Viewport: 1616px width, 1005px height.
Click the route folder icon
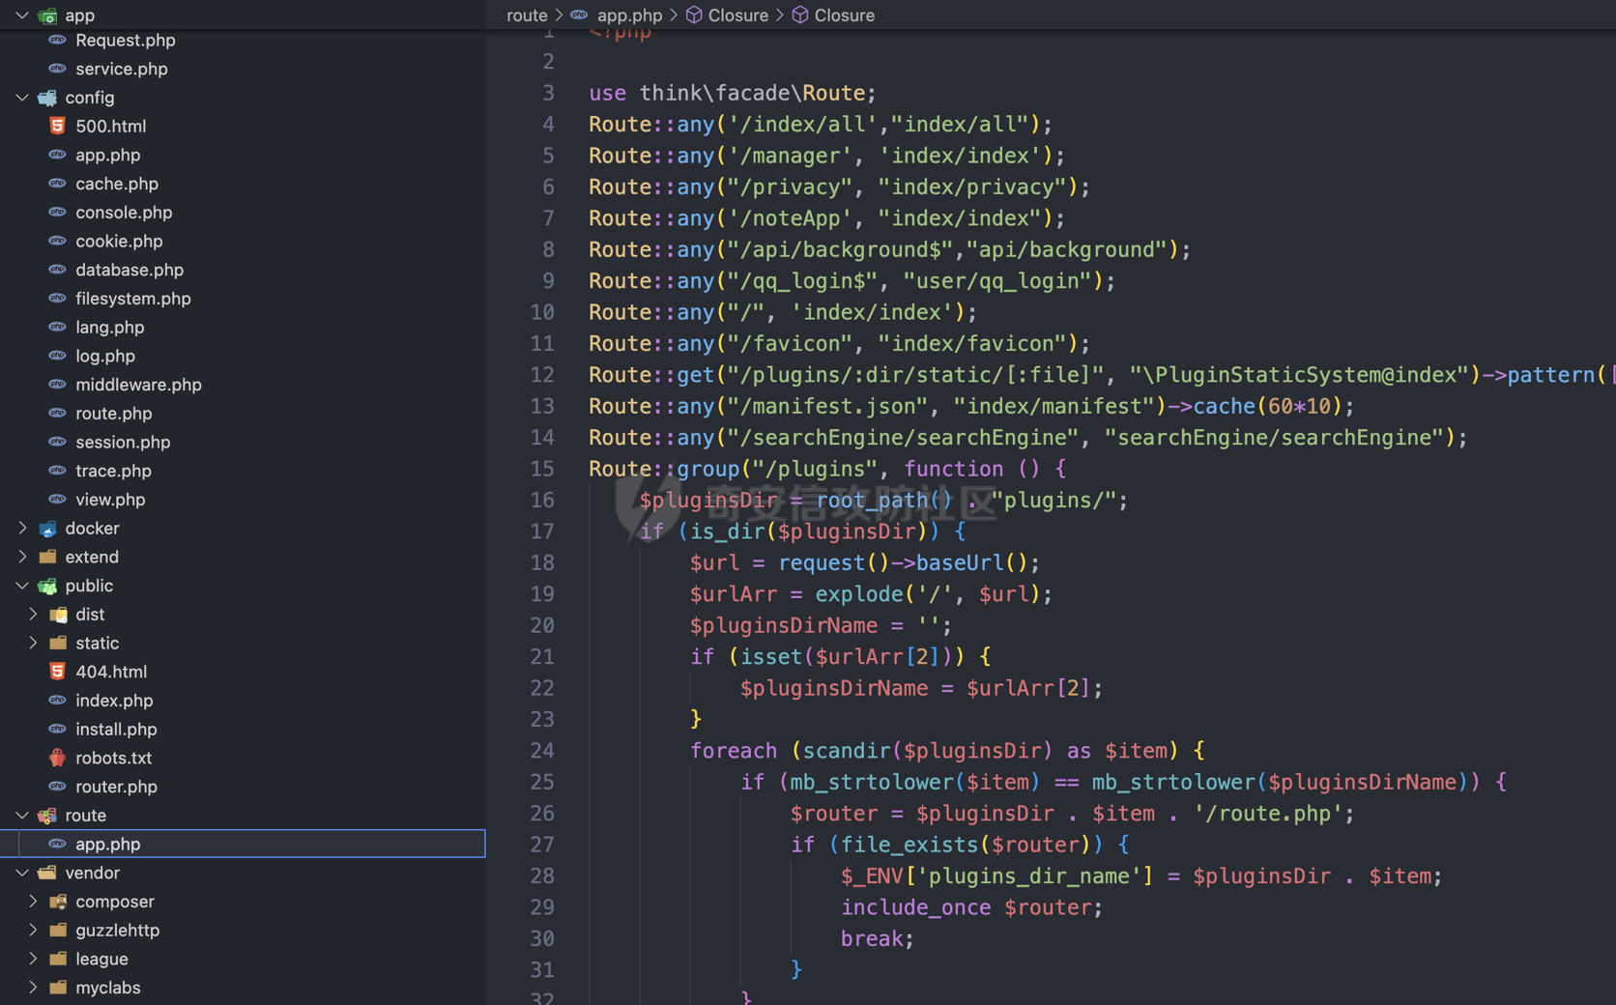tap(47, 816)
